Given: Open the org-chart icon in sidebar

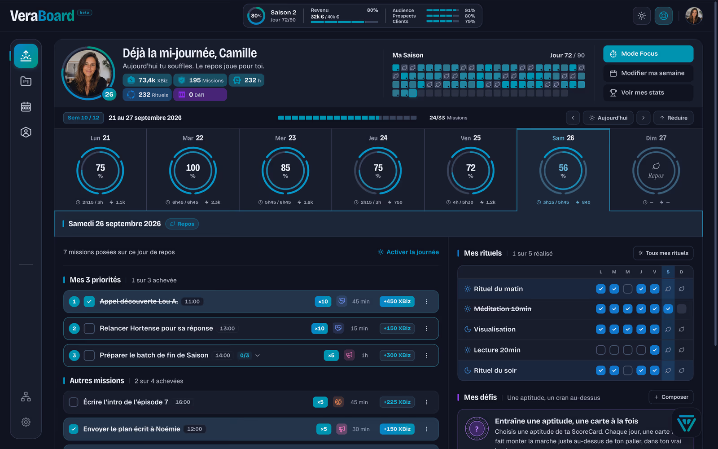Looking at the screenshot, I should [x=26, y=397].
